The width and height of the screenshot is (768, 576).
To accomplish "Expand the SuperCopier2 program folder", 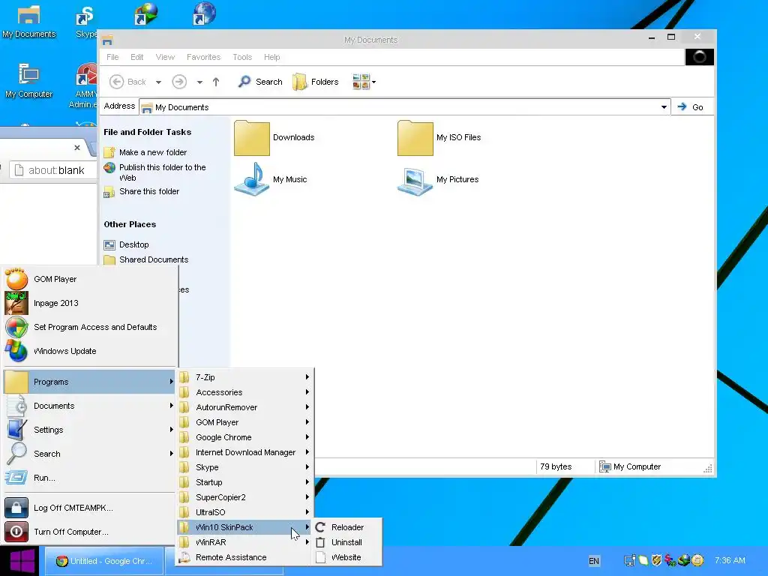I will point(244,497).
